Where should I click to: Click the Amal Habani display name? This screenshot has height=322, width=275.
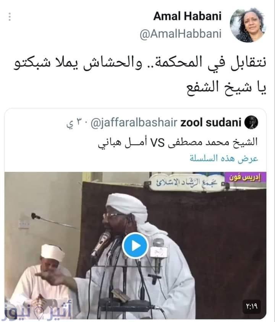click(188, 16)
